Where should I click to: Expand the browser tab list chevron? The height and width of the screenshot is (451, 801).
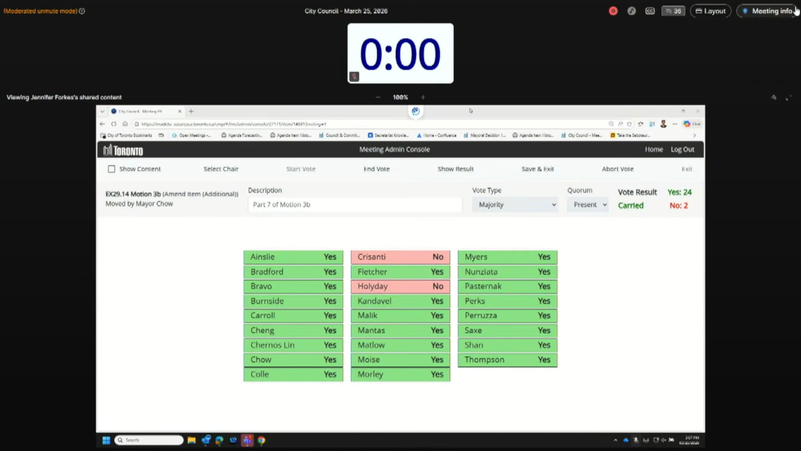(x=102, y=111)
